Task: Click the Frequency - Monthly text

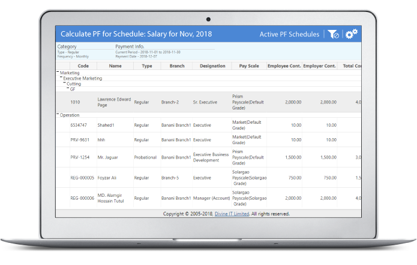Action: (x=73, y=56)
